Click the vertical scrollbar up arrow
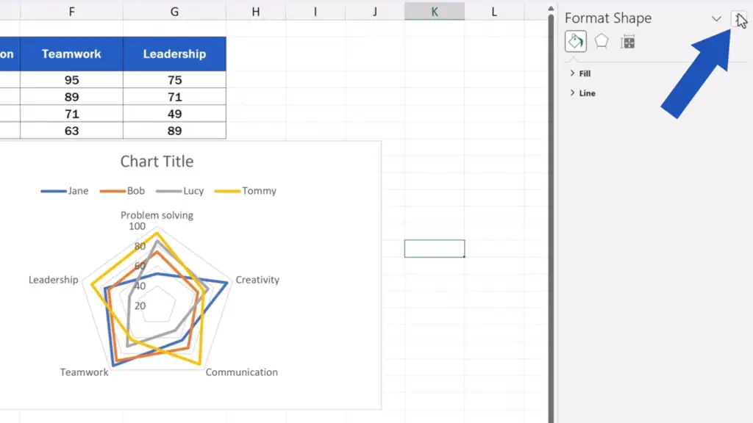753x423 pixels. pos(550,9)
